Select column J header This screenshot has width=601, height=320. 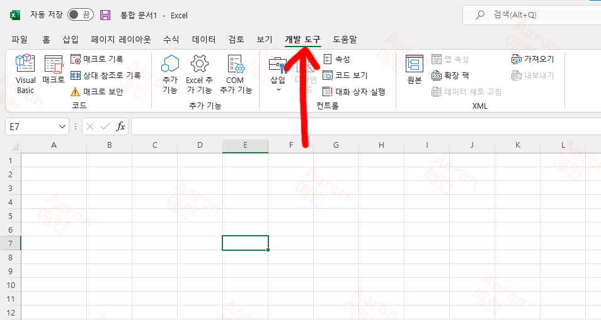click(472, 145)
